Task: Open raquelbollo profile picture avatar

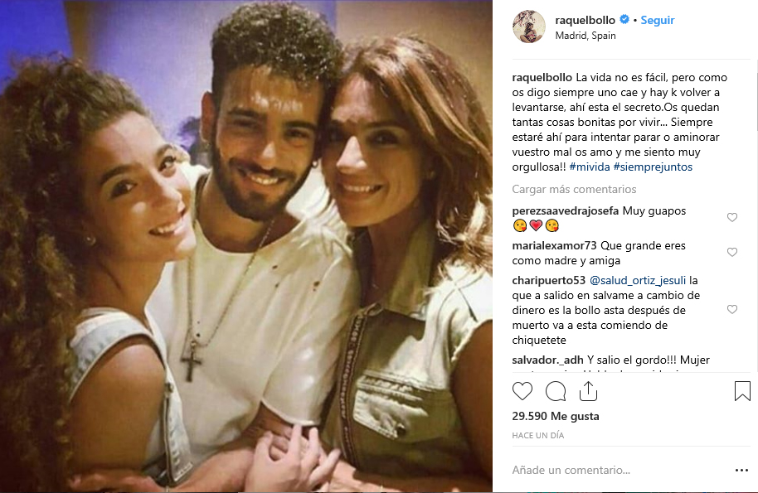Action: tap(529, 27)
